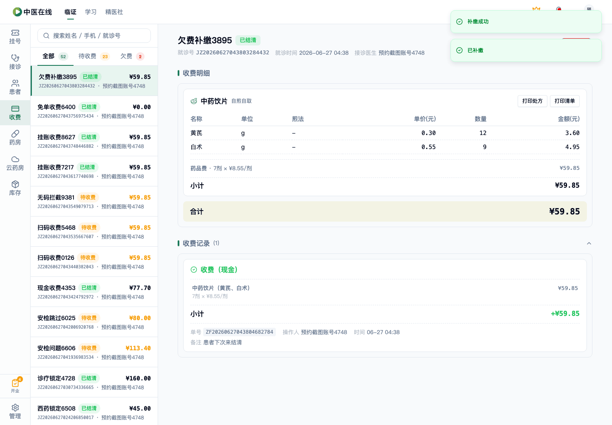The width and height of the screenshot is (612, 425).
Task: Open the 无码拦截9381 record
Action: 94,201
